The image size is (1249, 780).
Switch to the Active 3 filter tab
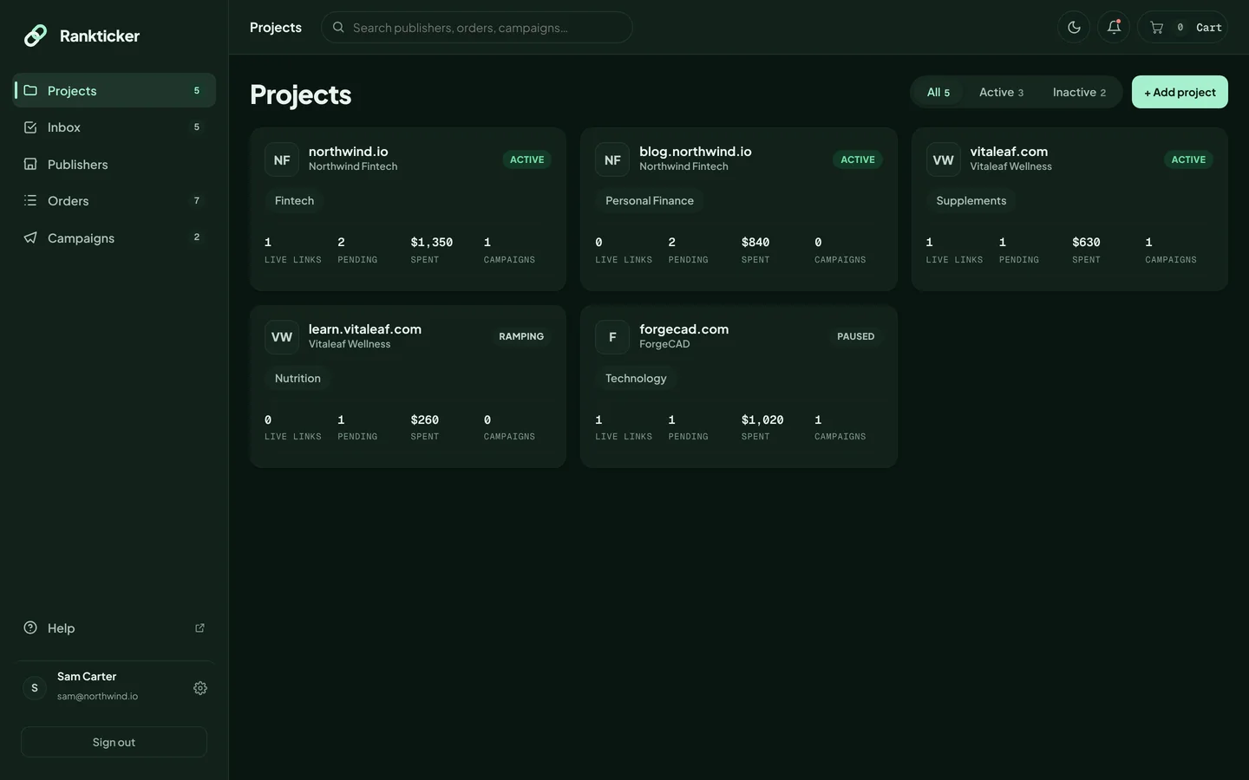coord(1001,92)
